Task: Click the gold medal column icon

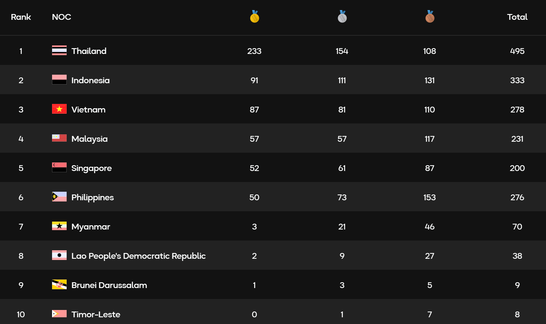Action: click(x=254, y=17)
